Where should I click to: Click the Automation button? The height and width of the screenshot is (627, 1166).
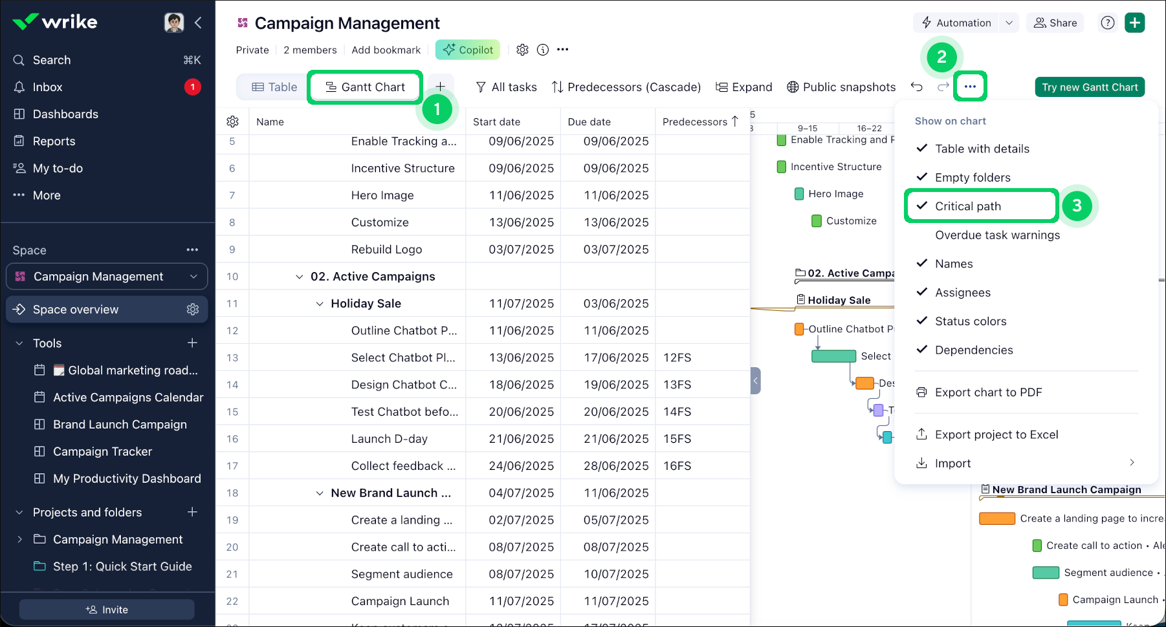pos(956,23)
